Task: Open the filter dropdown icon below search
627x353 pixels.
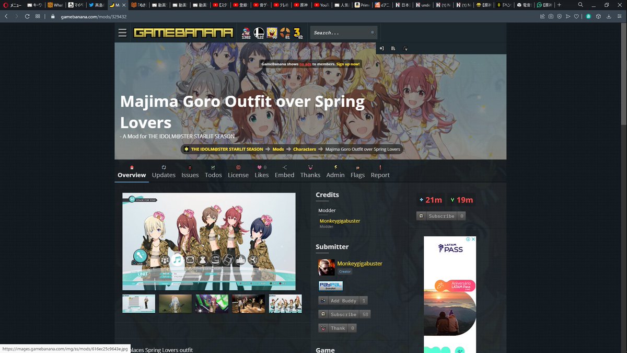Action: [405, 49]
